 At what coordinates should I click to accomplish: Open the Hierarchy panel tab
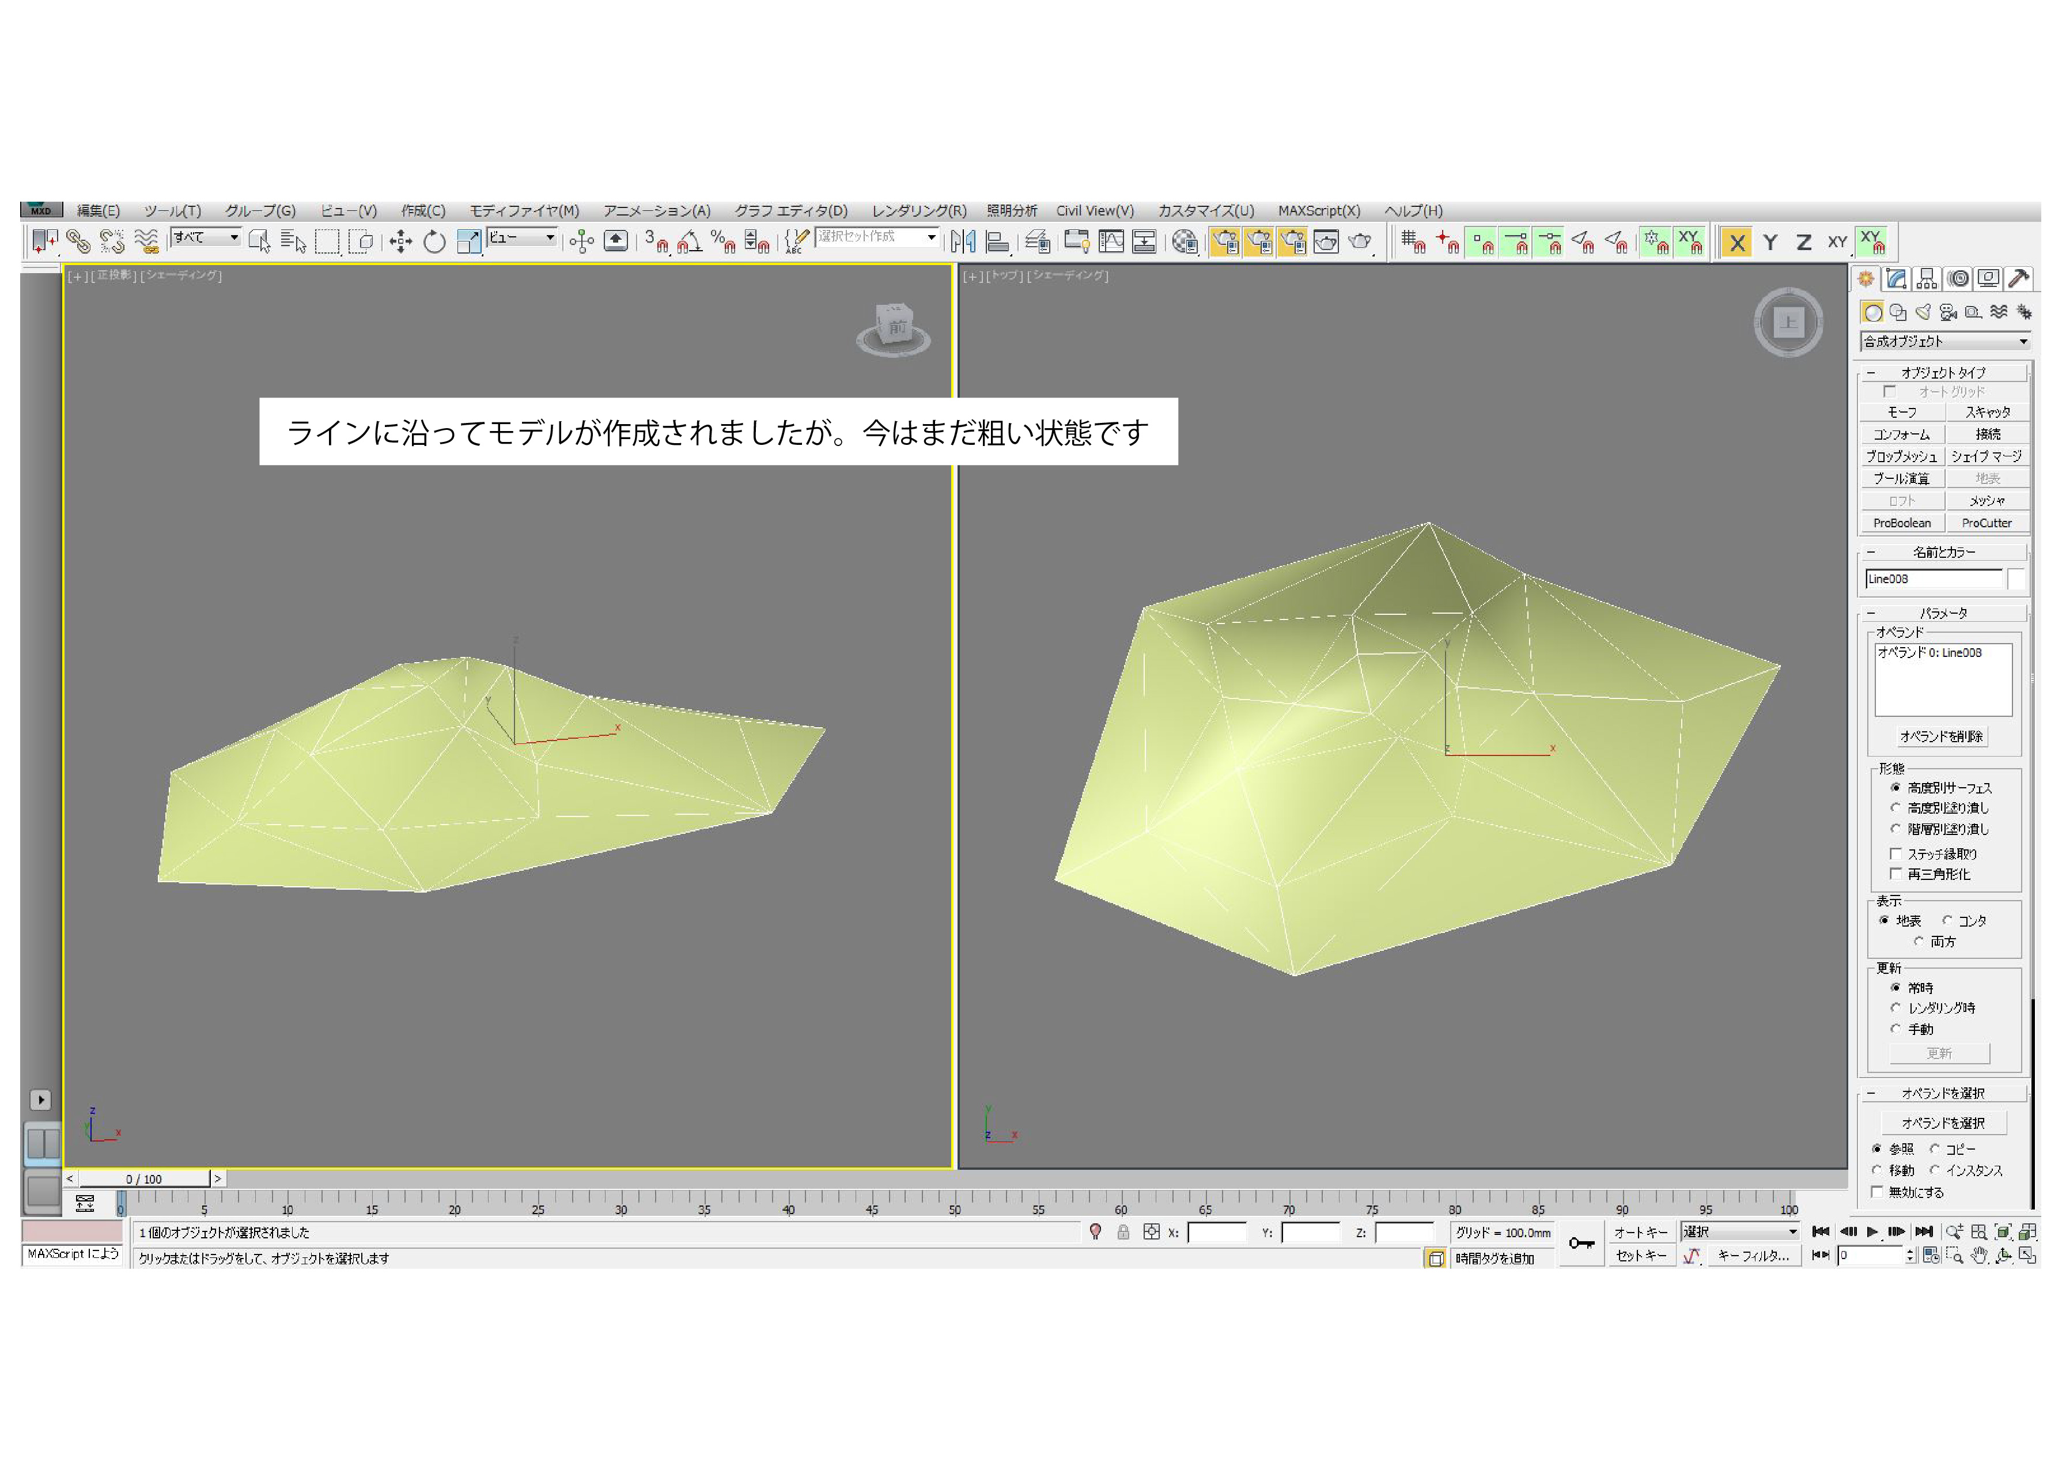coord(1927,279)
